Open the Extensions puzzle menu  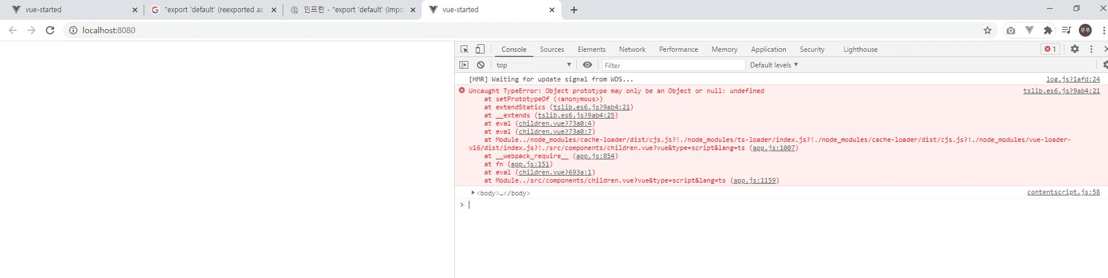[1048, 30]
